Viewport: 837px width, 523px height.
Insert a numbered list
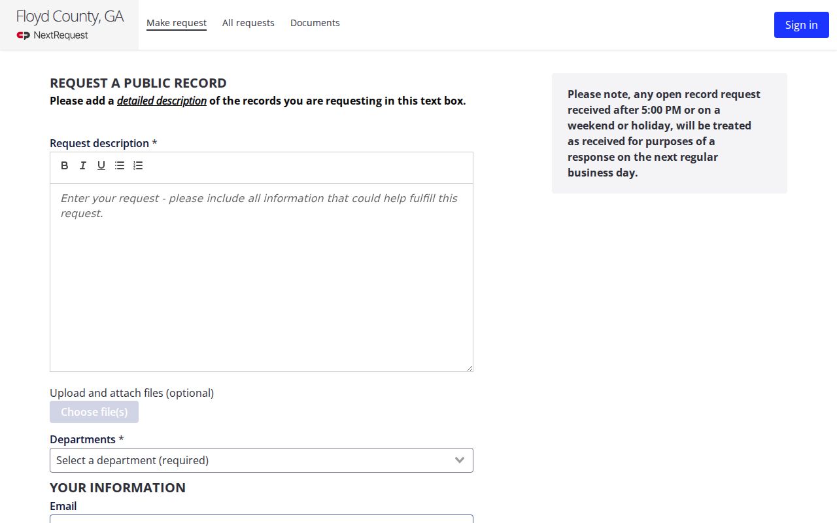[138, 165]
